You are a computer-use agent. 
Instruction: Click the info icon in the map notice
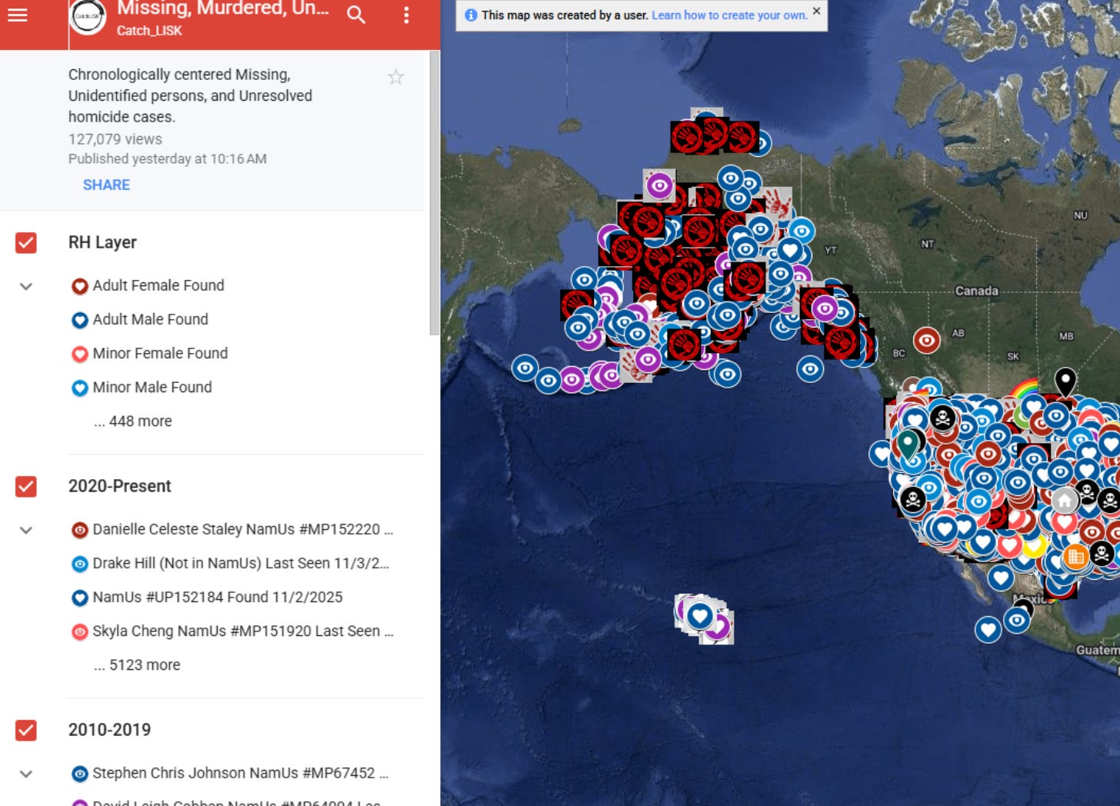pyautogui.click(x=471, y=15)
